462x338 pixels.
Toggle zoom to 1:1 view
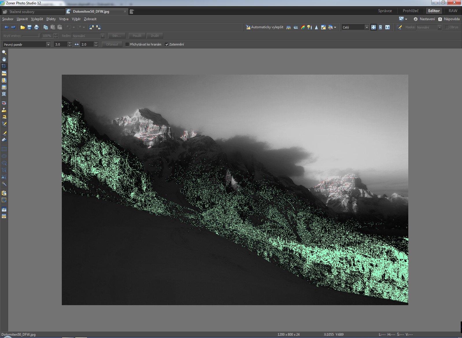tap(388, 27)
